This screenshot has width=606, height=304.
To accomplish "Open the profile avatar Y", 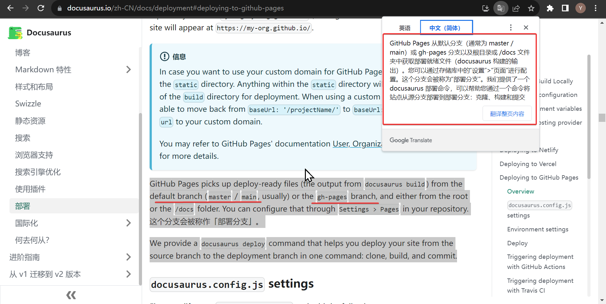I will click(580, 8).
